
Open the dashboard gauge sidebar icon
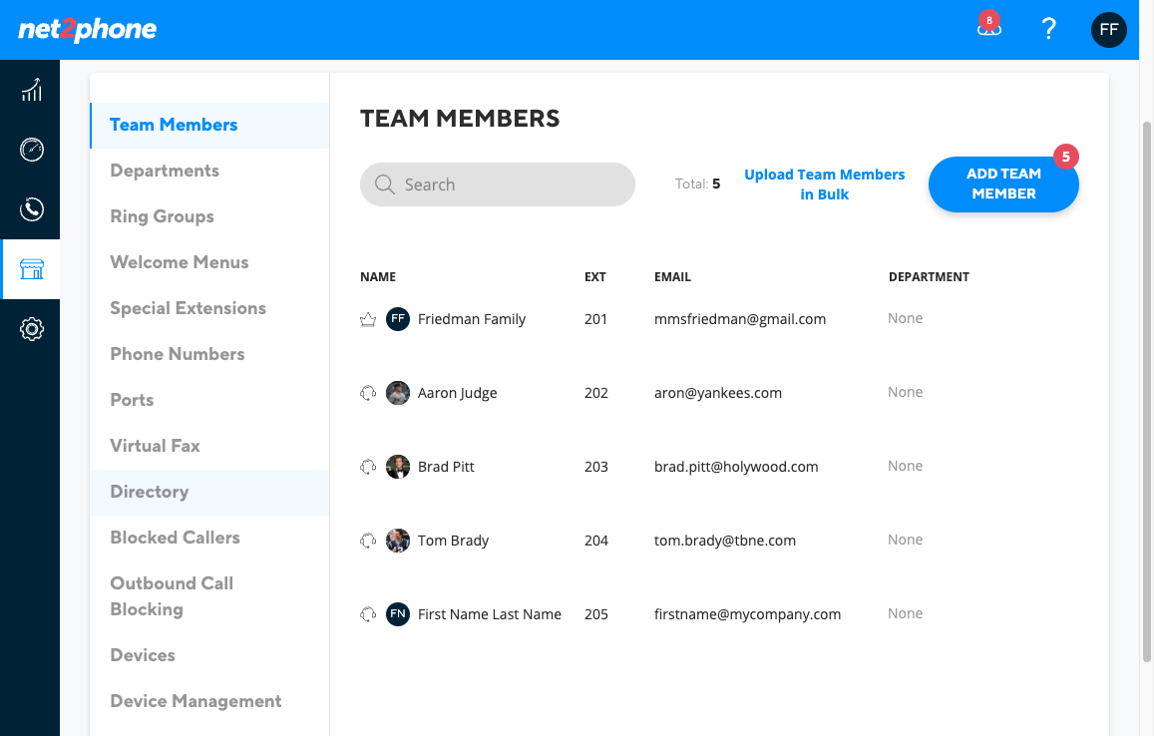pyautogui.click(x=31, y=150)
